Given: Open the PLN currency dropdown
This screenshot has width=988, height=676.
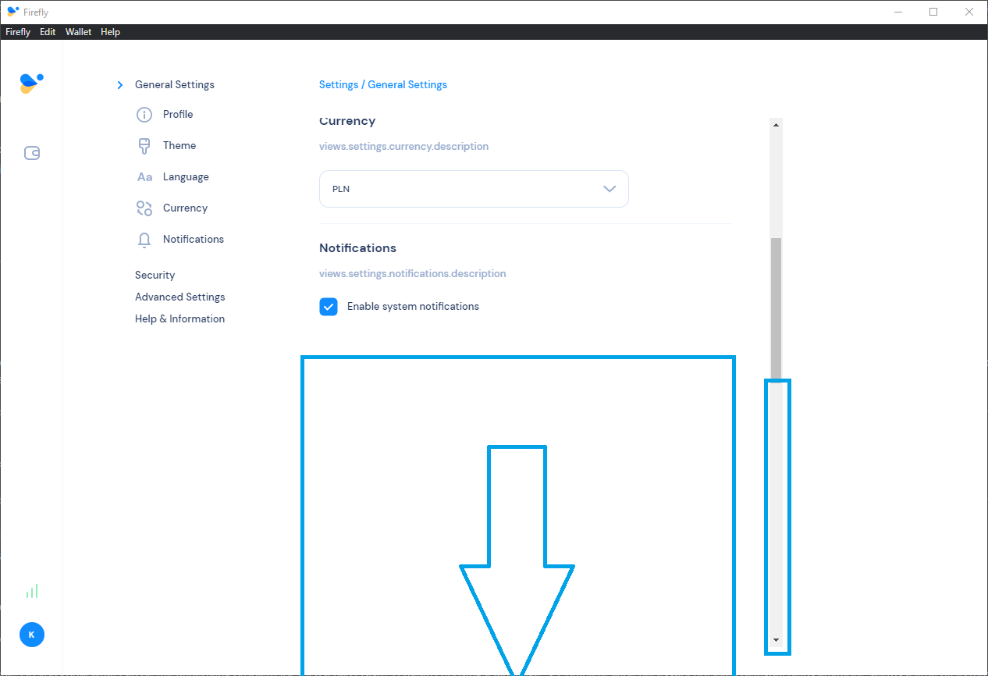Looking at the screenshot, I should 474,189.
